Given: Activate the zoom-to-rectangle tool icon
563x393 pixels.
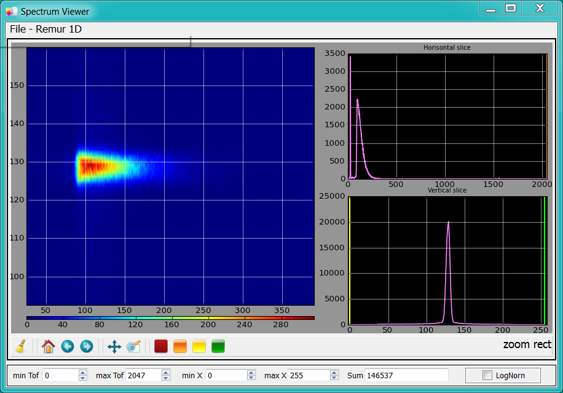Looking at the screenshot, I should (133, 346).
